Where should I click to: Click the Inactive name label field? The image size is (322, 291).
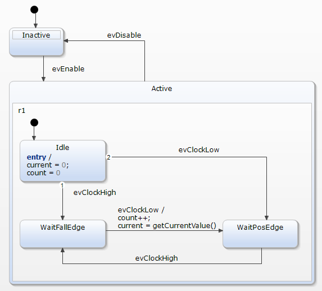[37, 35]
